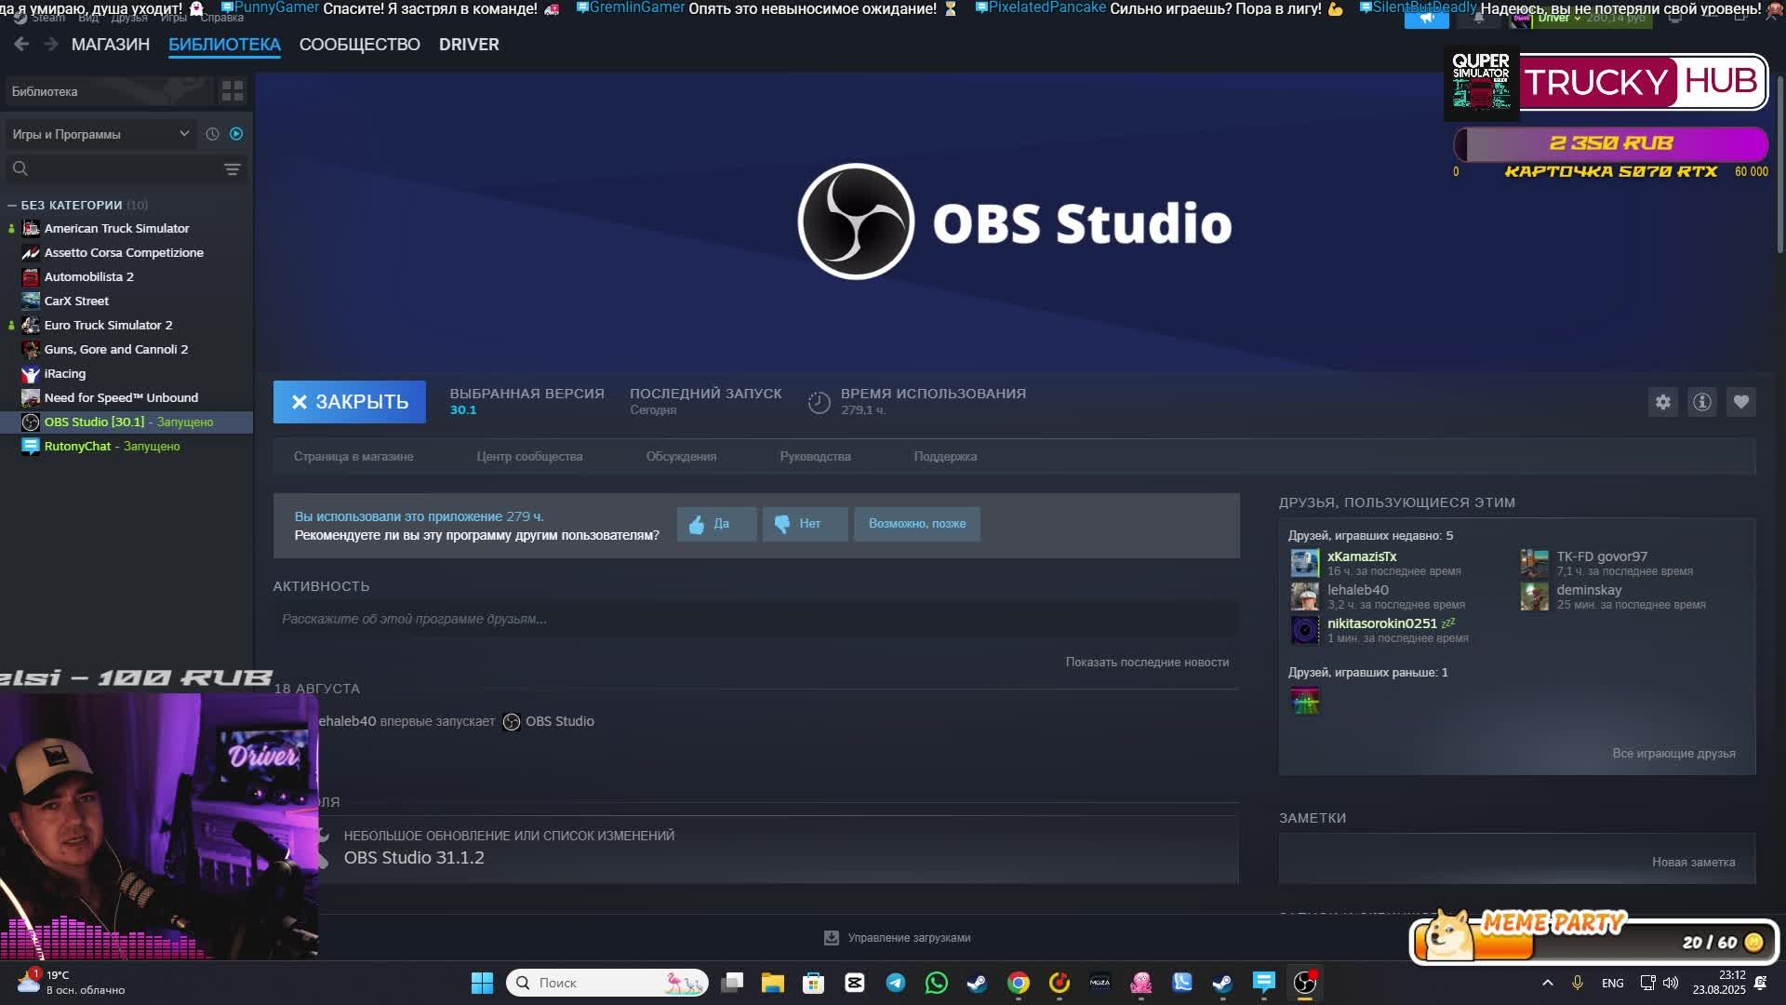Viewport: 1786px width, 1005px height.
Task: Go forward with the navigation arrow
Action: (x=51, y=45)
